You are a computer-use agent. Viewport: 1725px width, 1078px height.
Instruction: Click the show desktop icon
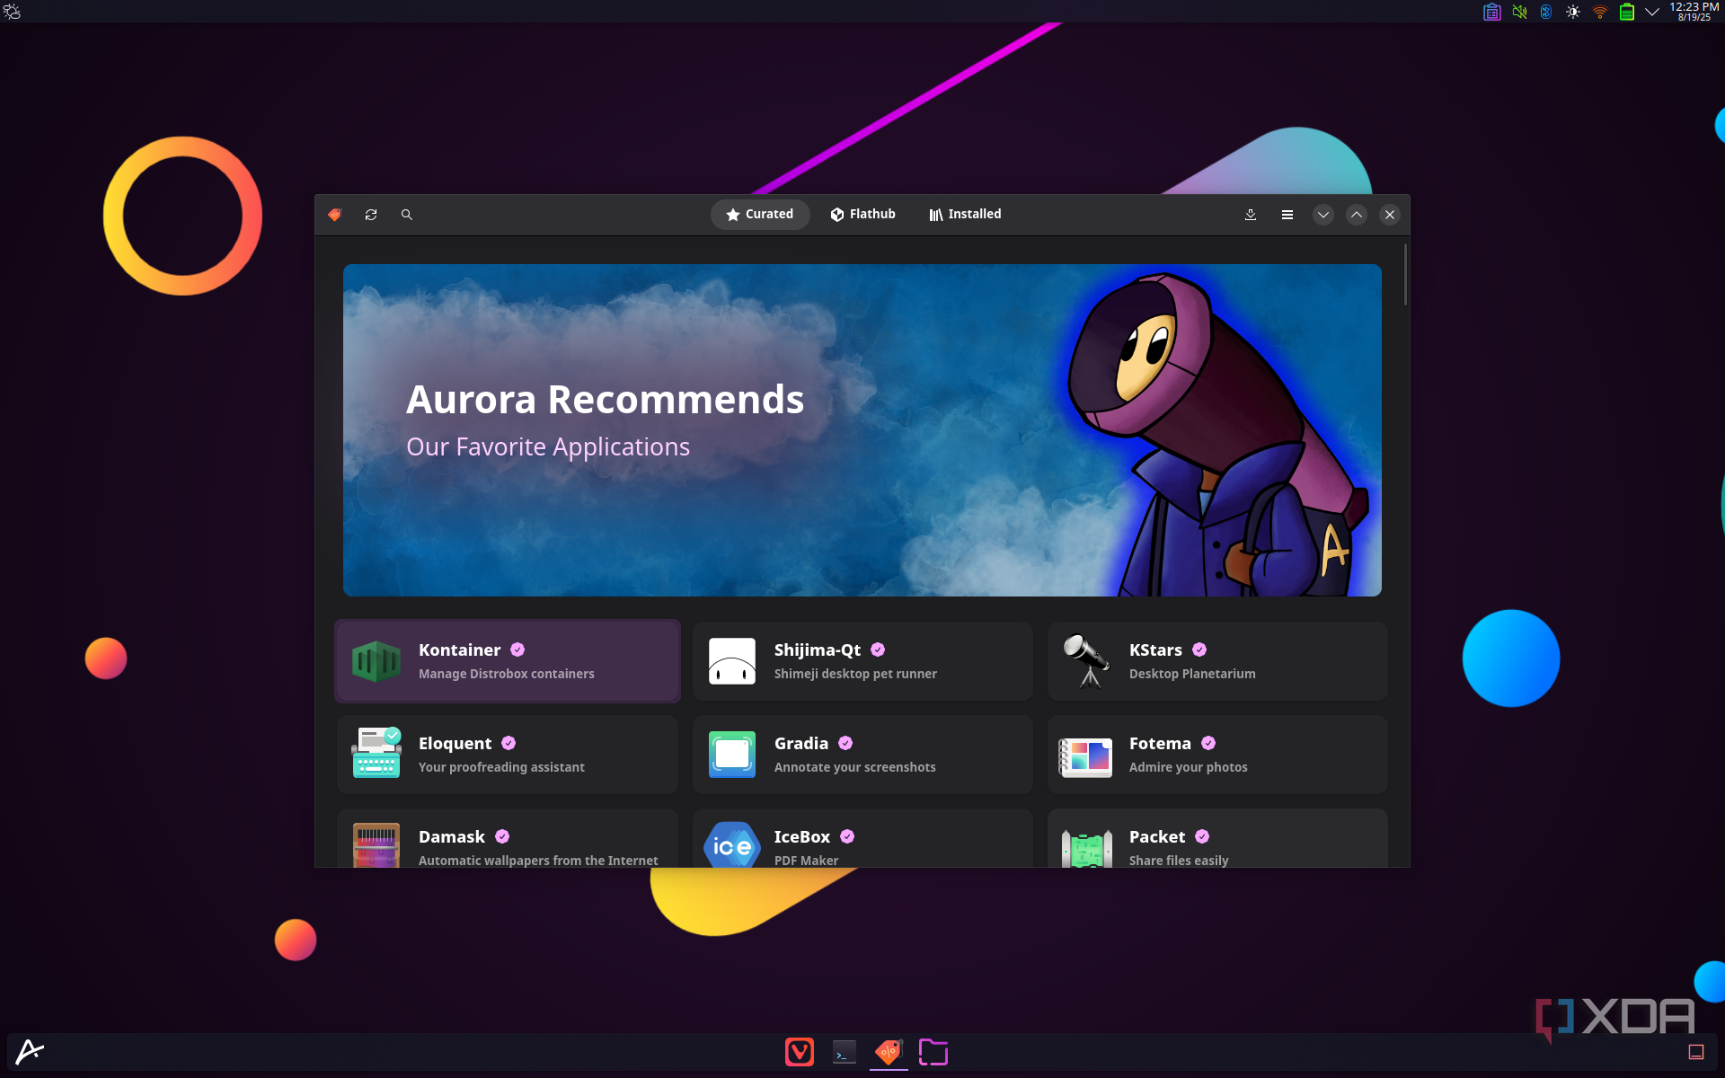pos(1695,1052)
